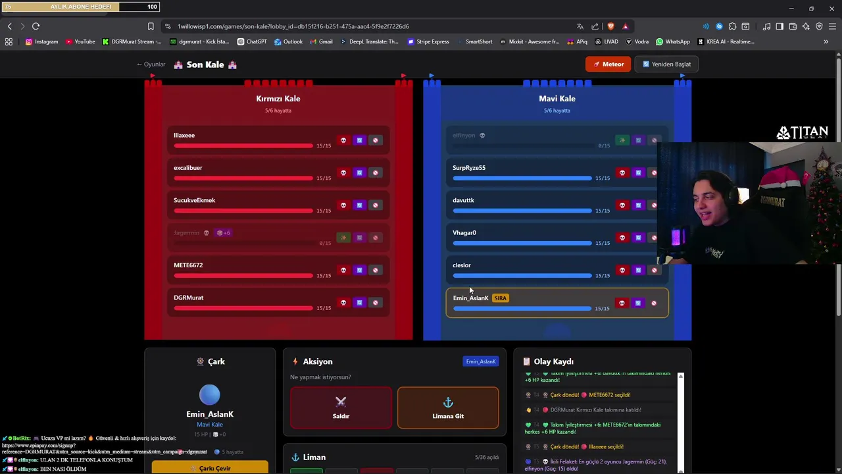Click the purple square icon for davuttk
The height and width of the screenshot is (474, 842).
tap(638, 205)
